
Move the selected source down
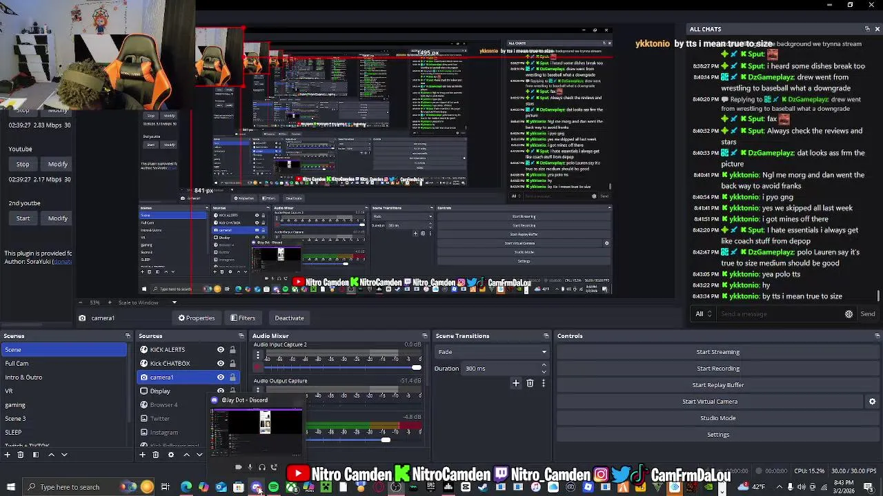[199, 455]
